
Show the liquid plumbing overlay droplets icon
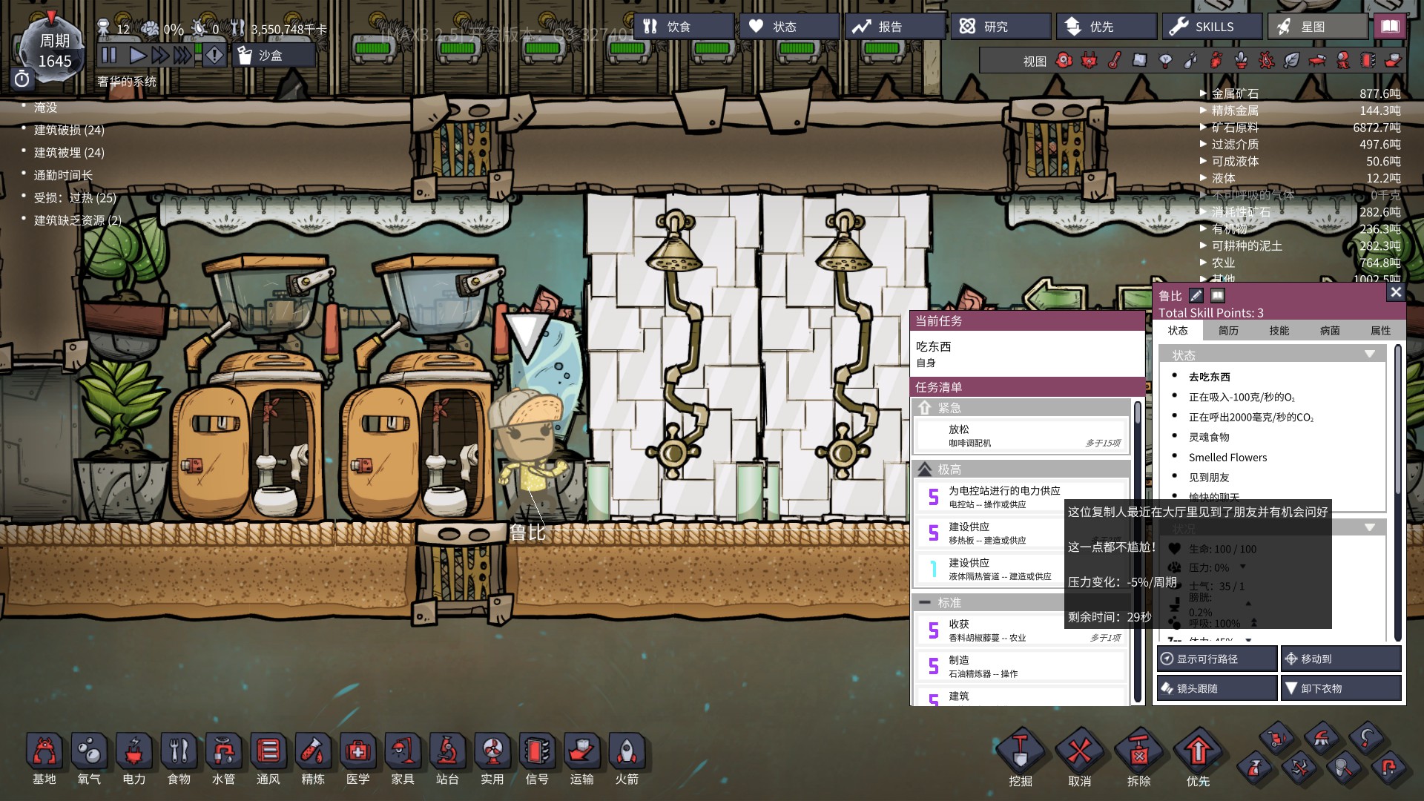1190,61
